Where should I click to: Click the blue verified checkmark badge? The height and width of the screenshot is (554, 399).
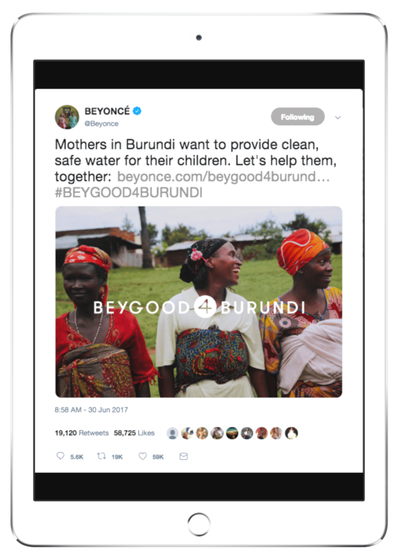[137, 111]
